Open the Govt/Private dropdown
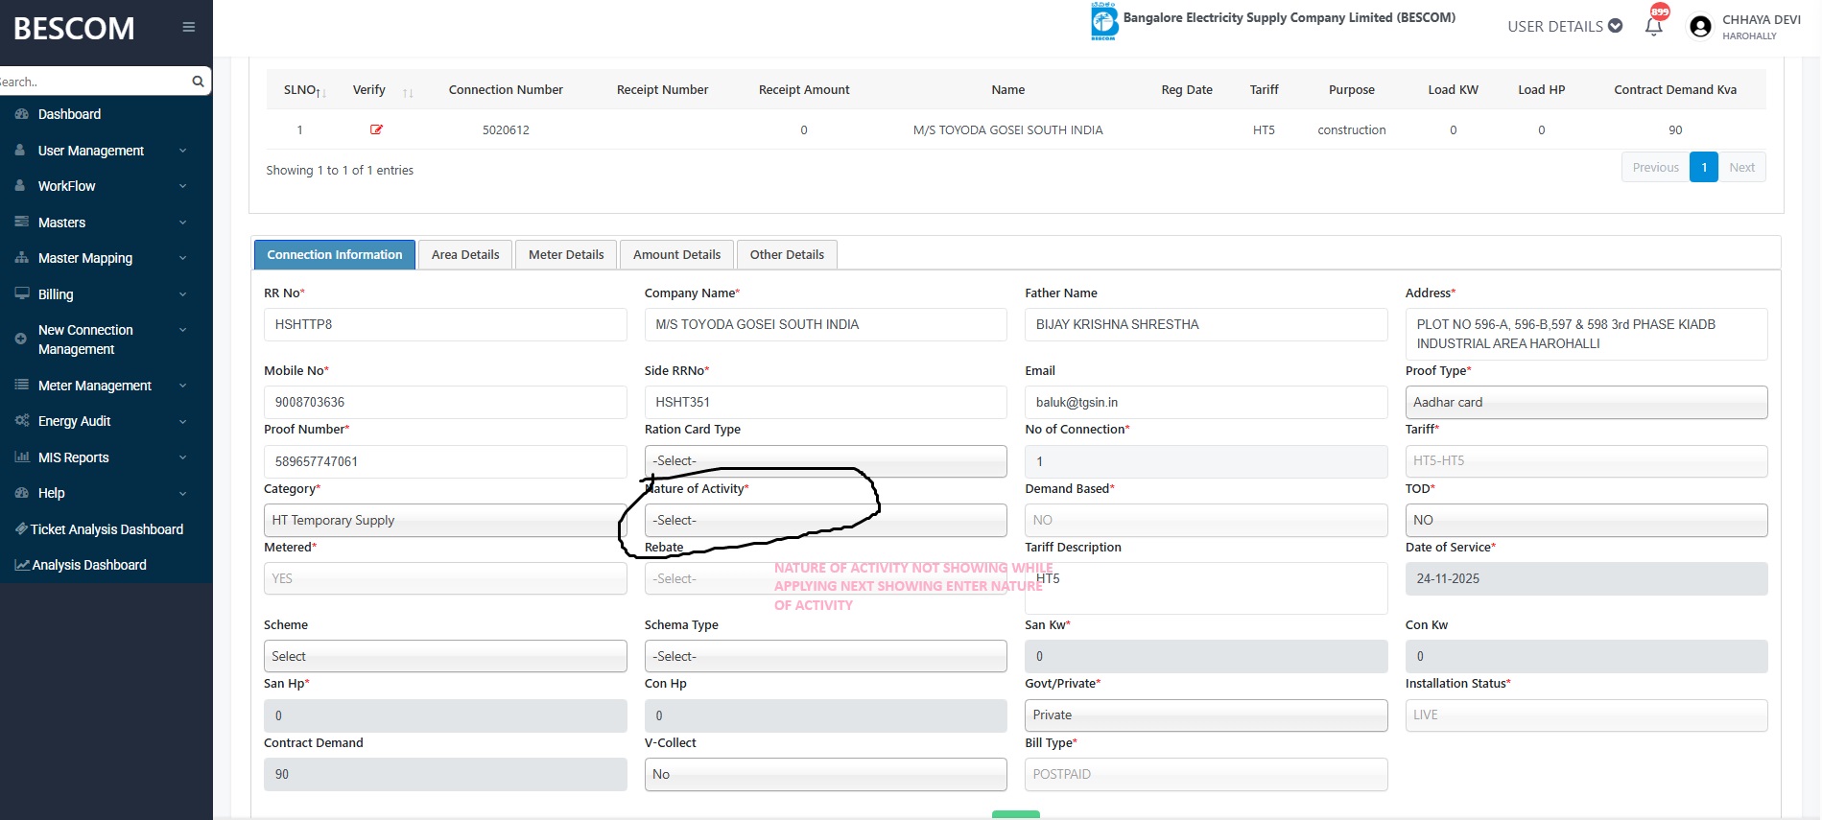 1206,715
